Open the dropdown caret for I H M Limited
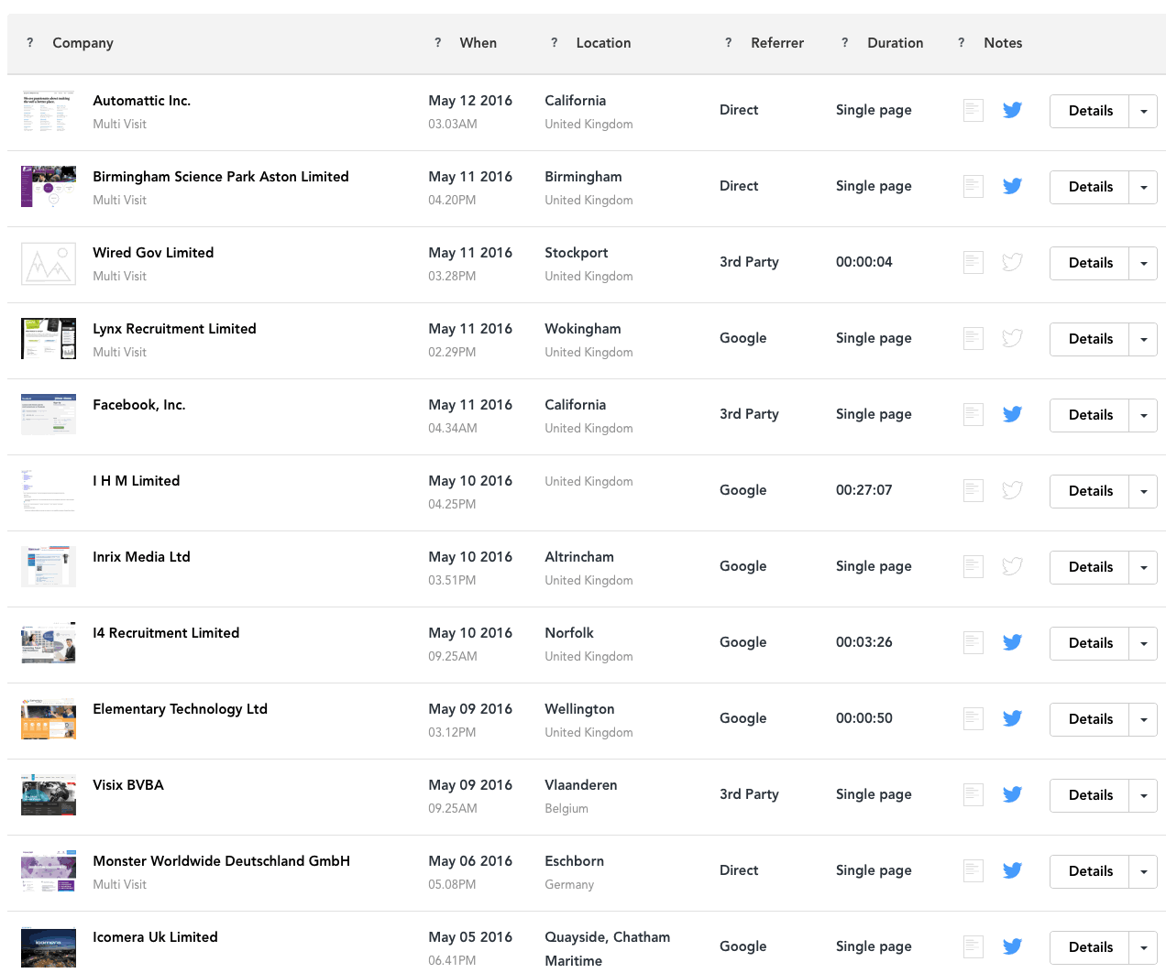The width and height of the screenshot is (1166, 973). pyautogui.click(x=1143, y=492)
